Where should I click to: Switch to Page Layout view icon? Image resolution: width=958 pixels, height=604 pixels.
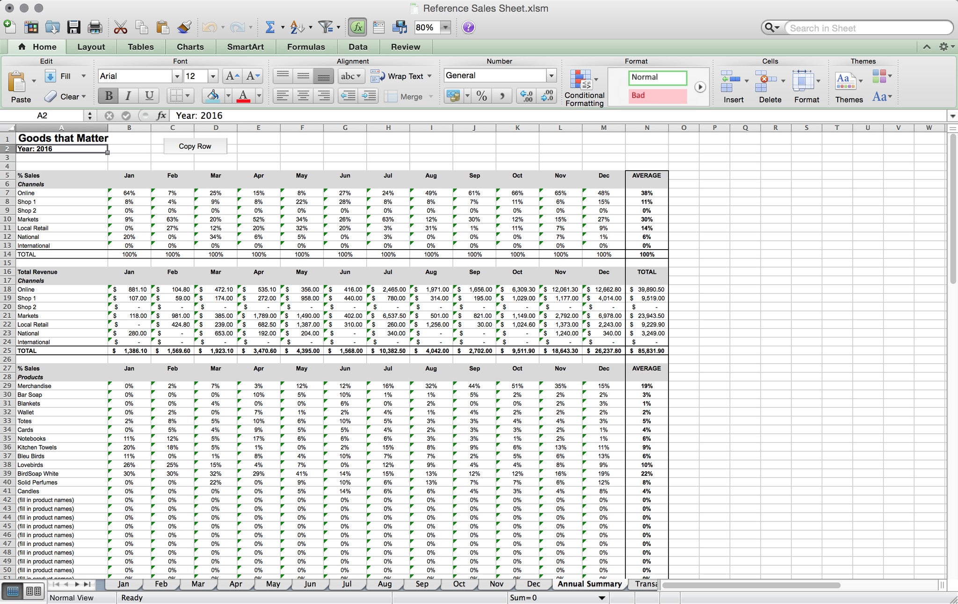click(x=34, y=592)
